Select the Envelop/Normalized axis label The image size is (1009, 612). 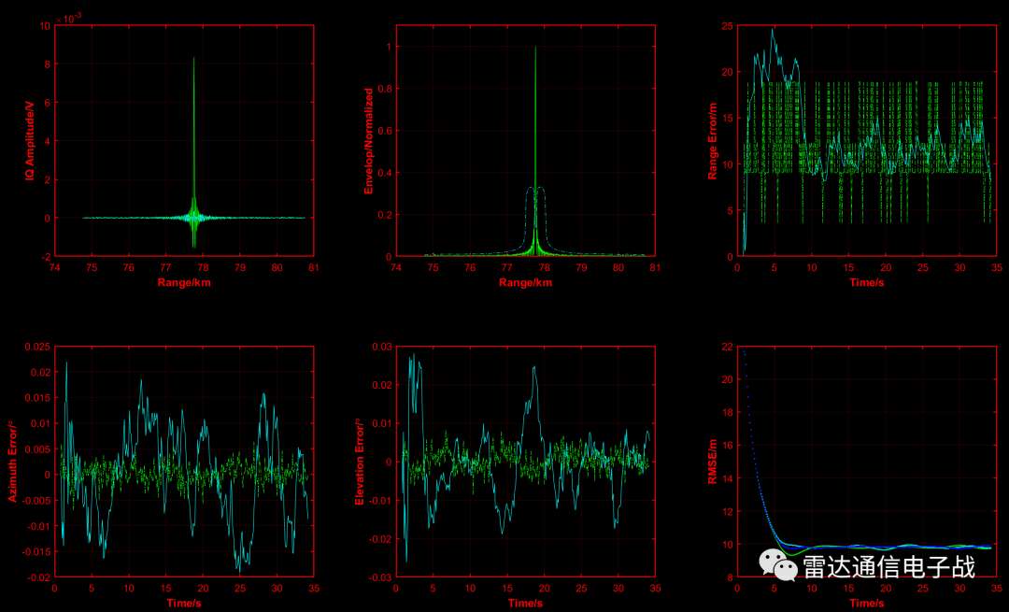click(369, 141)
